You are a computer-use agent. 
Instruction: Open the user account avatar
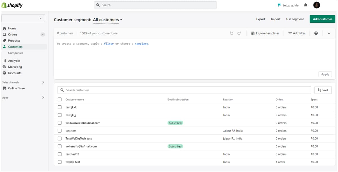[317, 5]
